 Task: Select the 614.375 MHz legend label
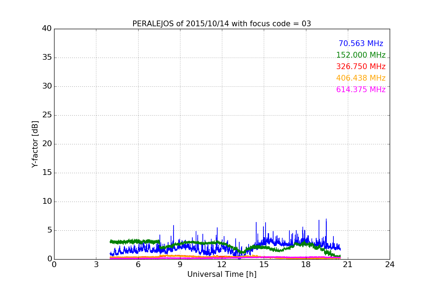[361, 90]
